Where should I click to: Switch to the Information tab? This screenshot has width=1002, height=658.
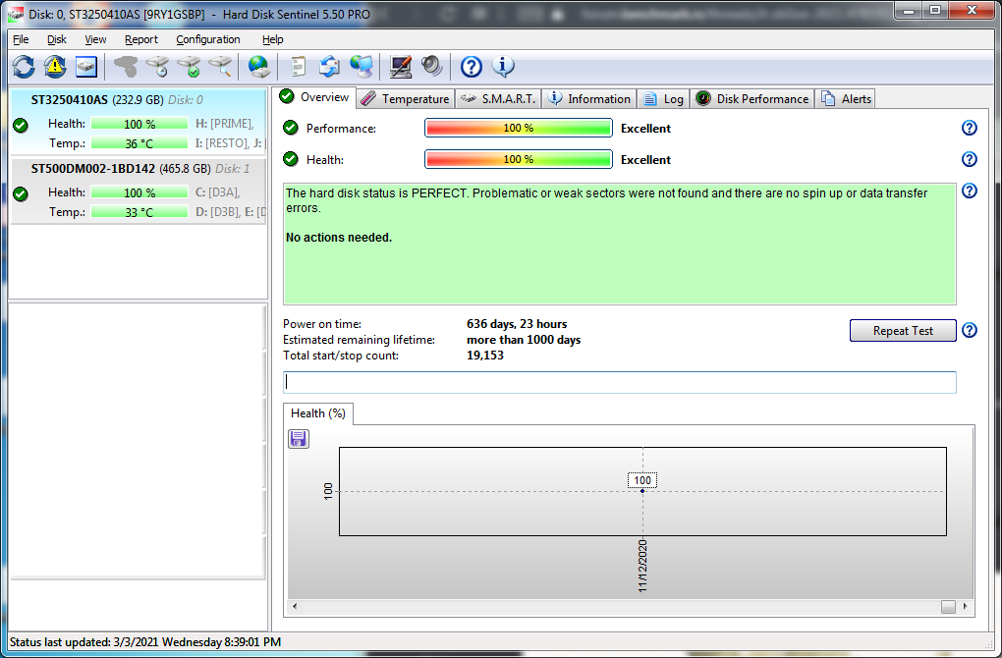click(589, 99)
